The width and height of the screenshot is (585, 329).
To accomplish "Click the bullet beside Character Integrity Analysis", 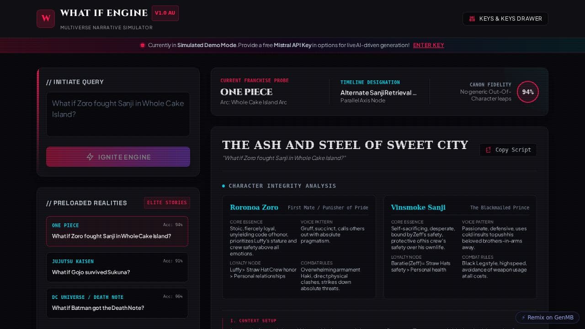I will pos(223,186).
